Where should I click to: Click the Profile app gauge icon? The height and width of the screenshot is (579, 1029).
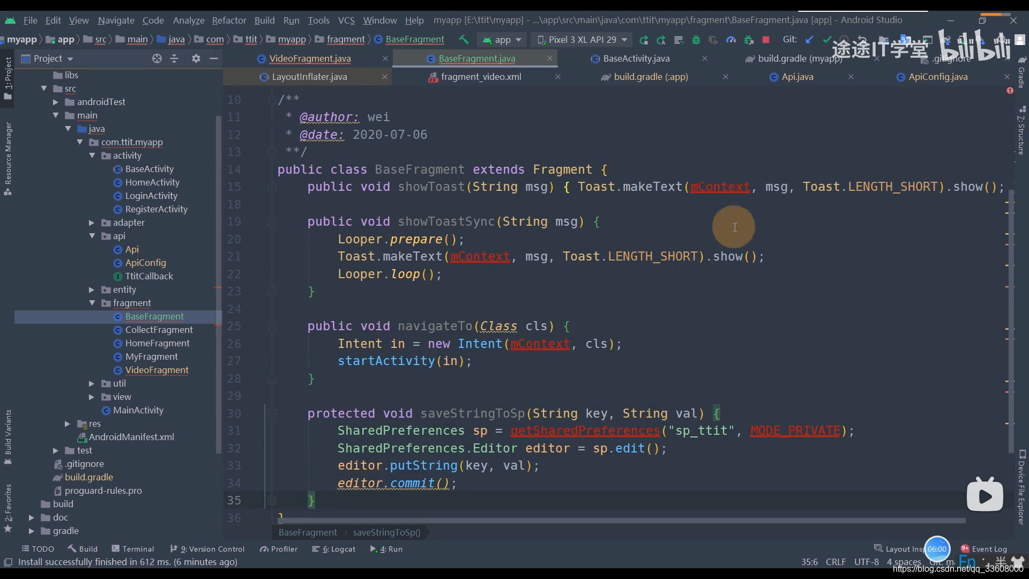click(731, 40)
